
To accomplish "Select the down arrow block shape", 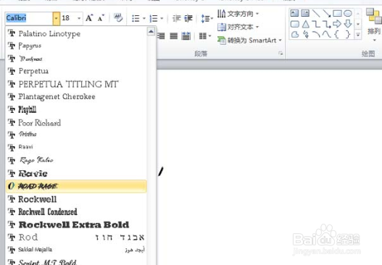I will coord(348,24).
